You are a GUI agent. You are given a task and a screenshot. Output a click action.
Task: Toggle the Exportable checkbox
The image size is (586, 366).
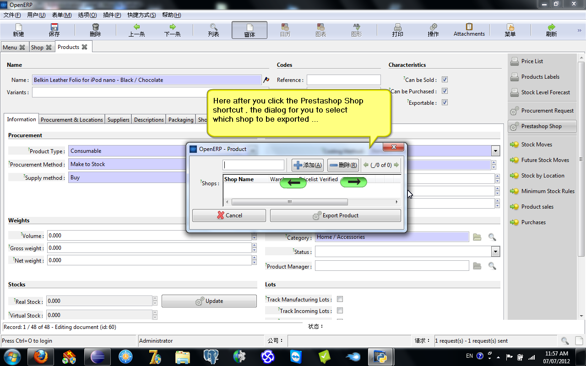(445, 102)
